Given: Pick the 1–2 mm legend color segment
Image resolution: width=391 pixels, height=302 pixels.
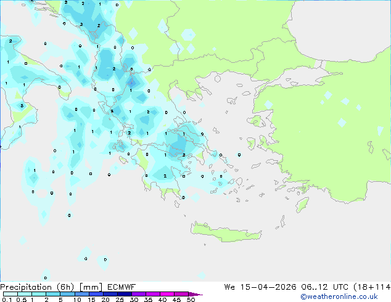Looking at the screenshot, I should coord(39,294).
